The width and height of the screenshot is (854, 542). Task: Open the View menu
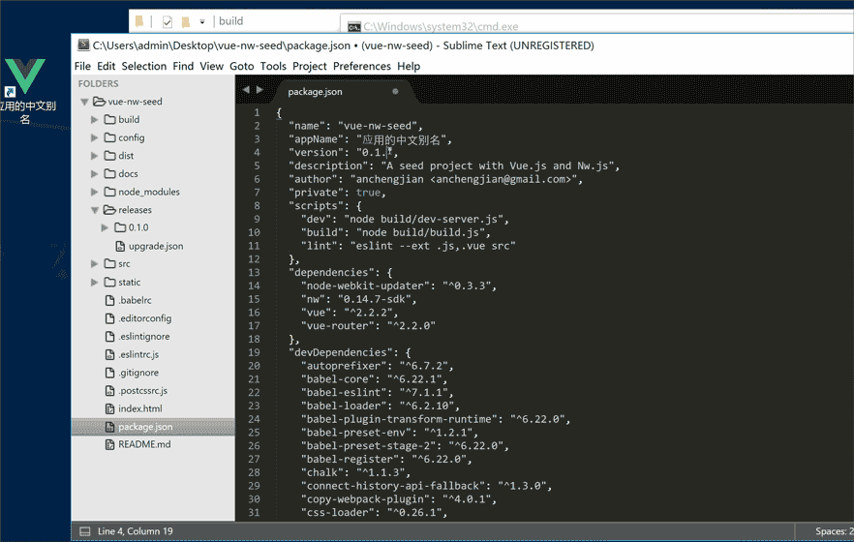click(211, 66)
